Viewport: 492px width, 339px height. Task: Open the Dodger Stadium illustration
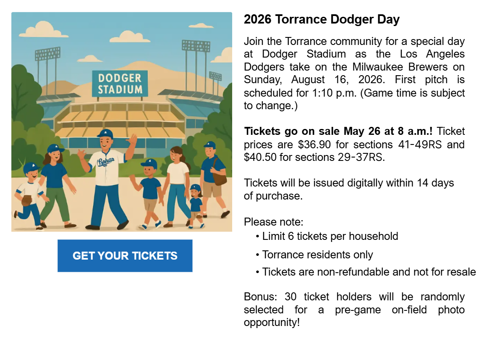click(122, 122)
